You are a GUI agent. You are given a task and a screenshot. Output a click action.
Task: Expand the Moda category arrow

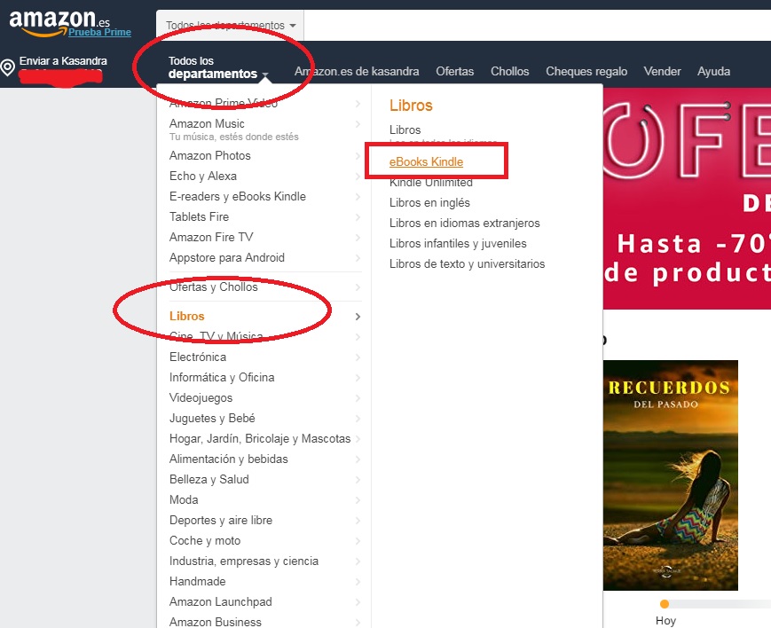(x=359, y=499)
